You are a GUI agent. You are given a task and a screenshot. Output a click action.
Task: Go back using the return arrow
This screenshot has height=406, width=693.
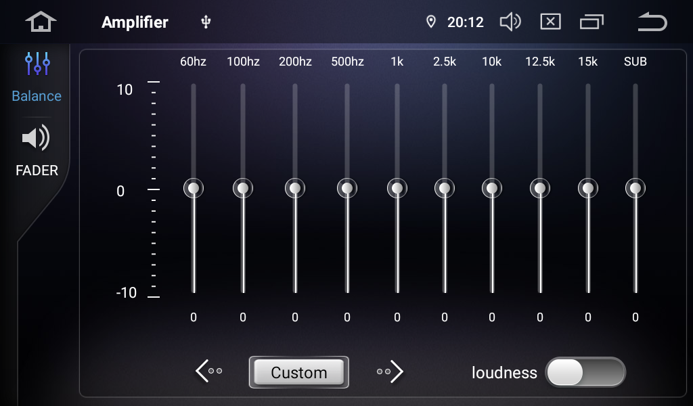652,22
